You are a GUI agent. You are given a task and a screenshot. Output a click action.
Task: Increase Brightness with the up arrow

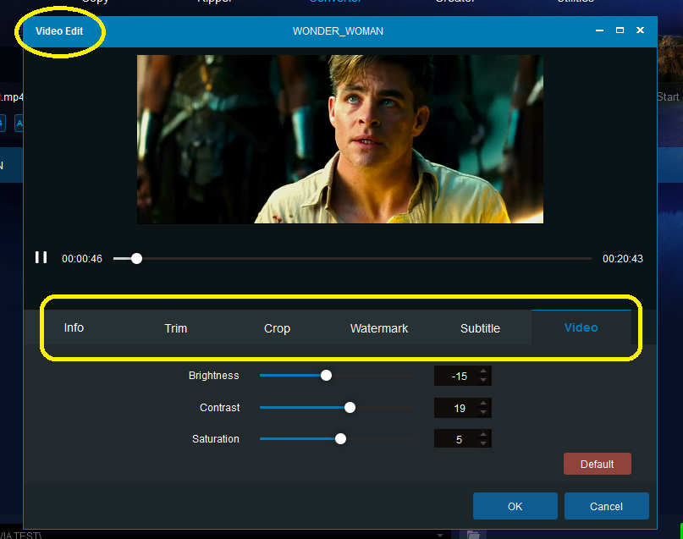point(483,371)
